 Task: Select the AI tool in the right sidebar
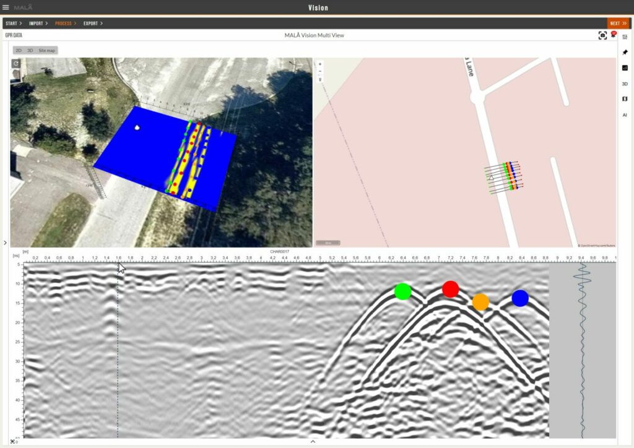pyautogui.click(x=625, y=115)
